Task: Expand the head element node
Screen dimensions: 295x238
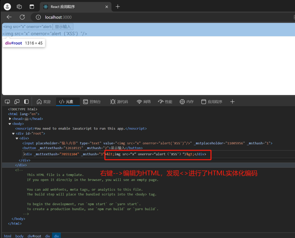Action: 10,119
